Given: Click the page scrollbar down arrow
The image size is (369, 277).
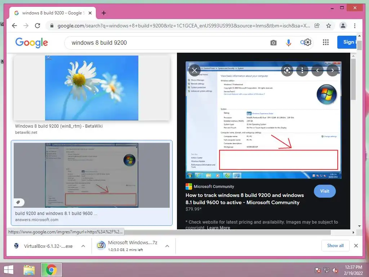Looking at the screenshot, I should [x=359, y=226].
